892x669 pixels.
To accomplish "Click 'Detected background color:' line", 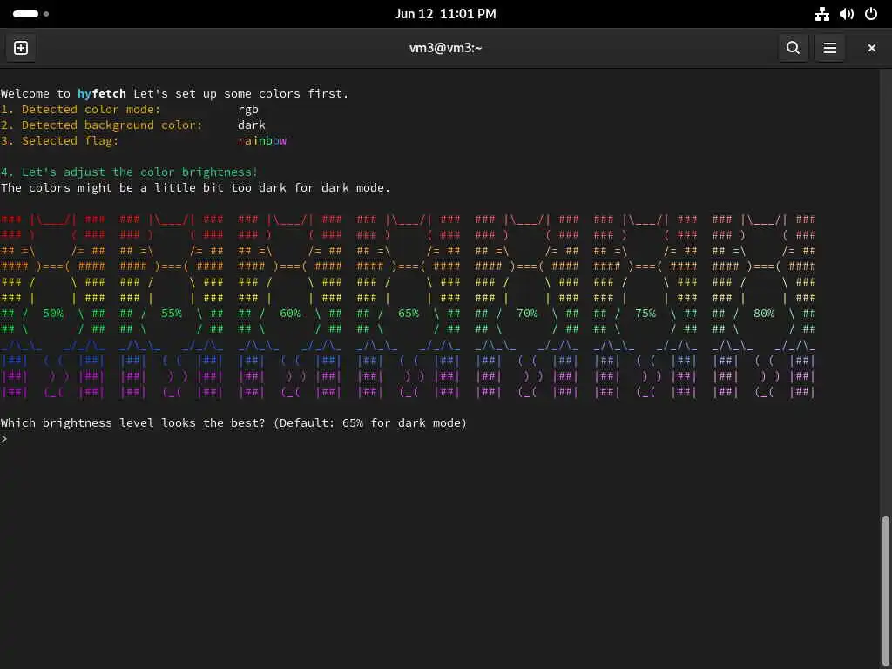I will 102,125.
